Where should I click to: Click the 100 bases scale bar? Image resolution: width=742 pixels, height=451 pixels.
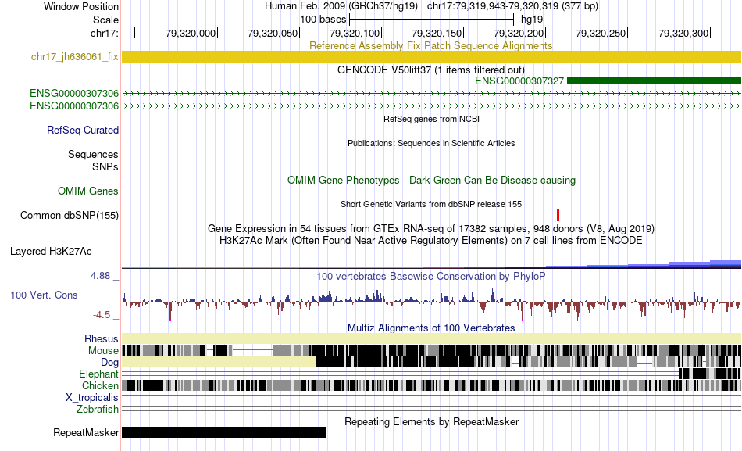click(431, 20)
